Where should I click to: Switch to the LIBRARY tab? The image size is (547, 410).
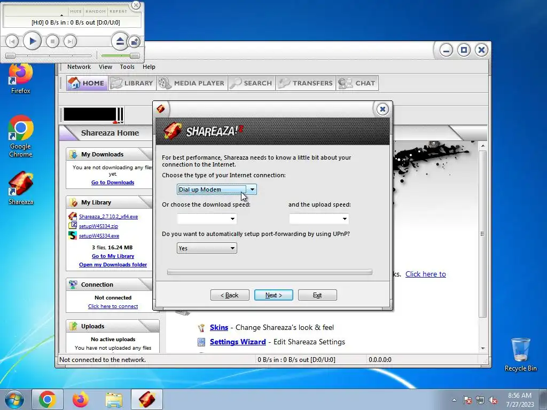click(x=132, y=83)
